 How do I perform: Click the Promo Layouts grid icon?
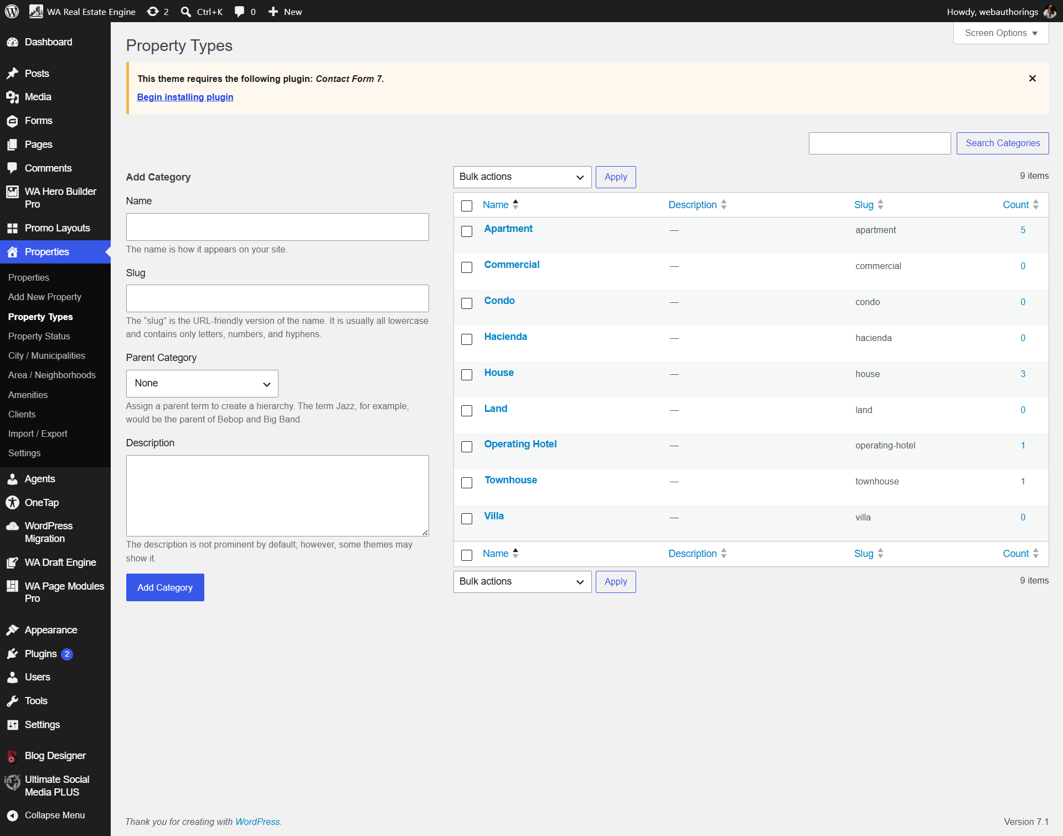(12, 228)
